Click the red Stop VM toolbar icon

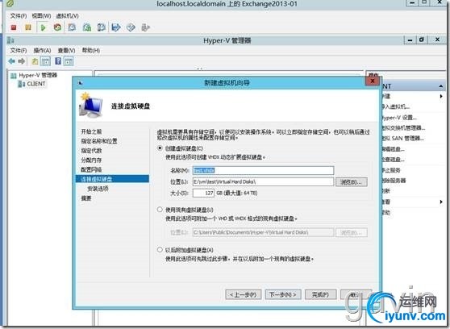click(x=14, y=27)
